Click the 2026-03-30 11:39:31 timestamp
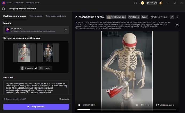 (159, 17)
